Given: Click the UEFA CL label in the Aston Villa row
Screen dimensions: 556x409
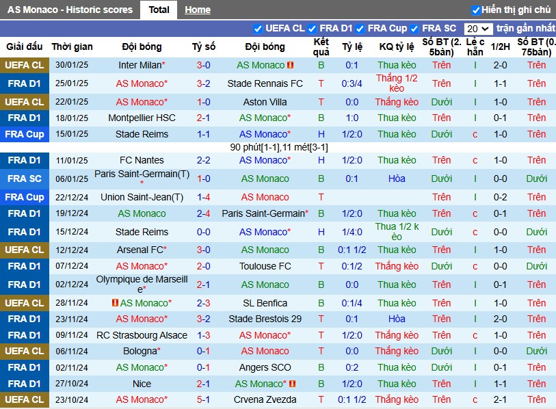Looking at the screenshot, I should (x=25, y=102).
